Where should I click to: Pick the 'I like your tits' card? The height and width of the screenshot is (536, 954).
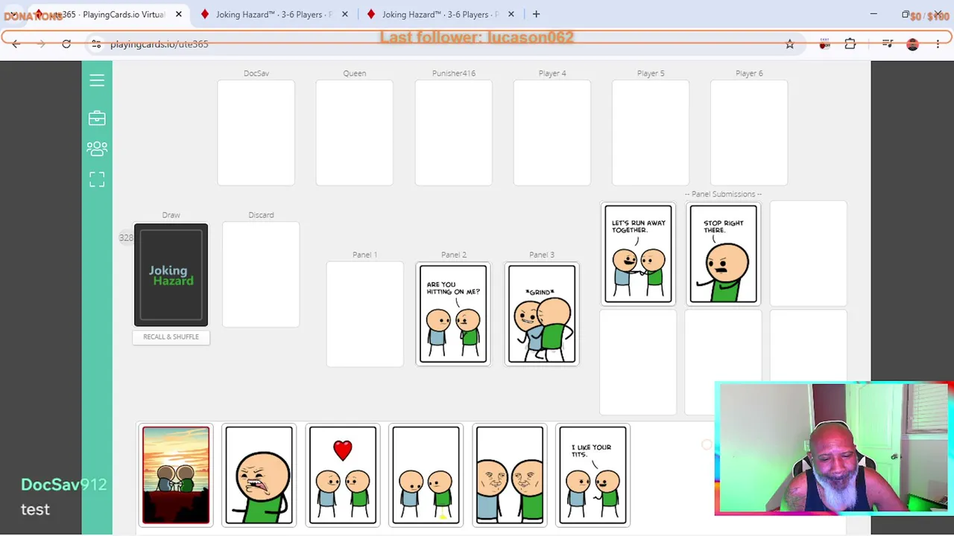click(x=593, y=475)
